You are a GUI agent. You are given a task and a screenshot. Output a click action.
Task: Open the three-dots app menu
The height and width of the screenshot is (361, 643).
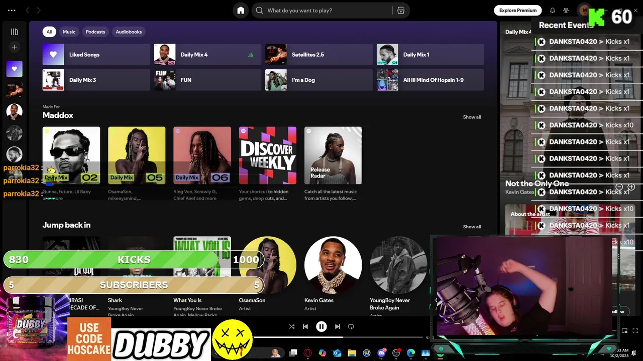pos(12,10)
